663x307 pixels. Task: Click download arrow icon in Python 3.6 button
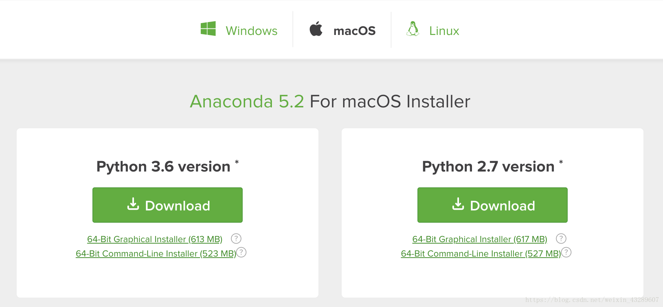pyautogui.click(x=133, y=204)
